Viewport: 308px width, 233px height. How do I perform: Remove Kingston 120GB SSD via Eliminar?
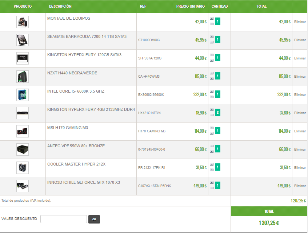tap(300, 58)
